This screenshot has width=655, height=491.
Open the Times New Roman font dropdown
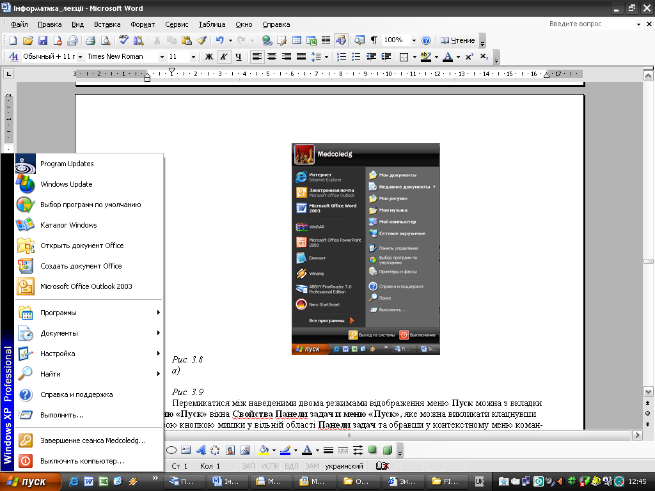point(162,57)
